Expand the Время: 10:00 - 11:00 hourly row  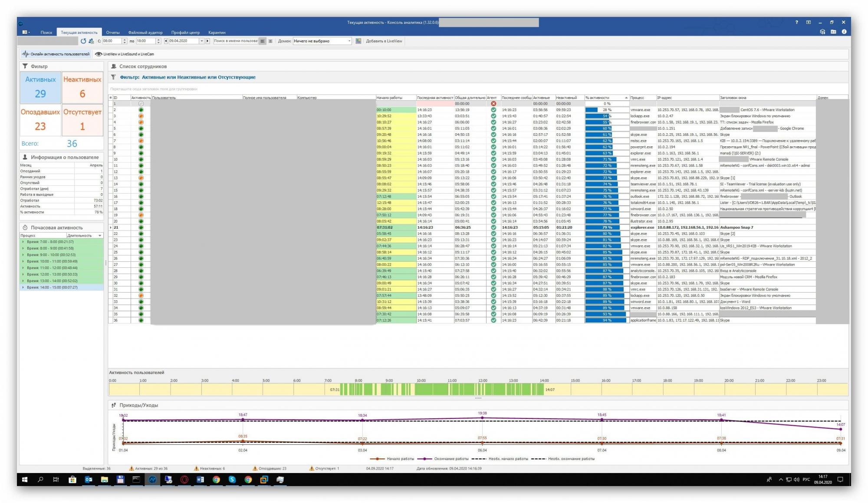tap(23, 261)
